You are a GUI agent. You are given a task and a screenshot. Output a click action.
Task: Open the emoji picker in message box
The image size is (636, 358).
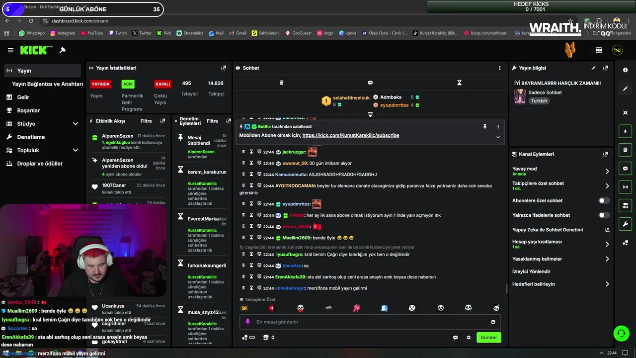click(x=493, y=322)
